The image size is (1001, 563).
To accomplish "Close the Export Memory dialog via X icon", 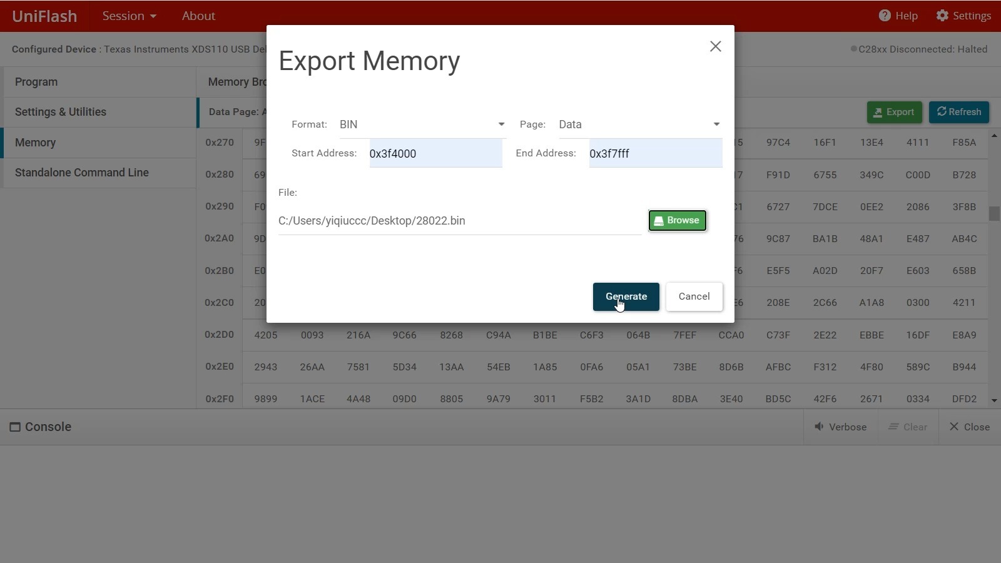I will pos(716,46).
